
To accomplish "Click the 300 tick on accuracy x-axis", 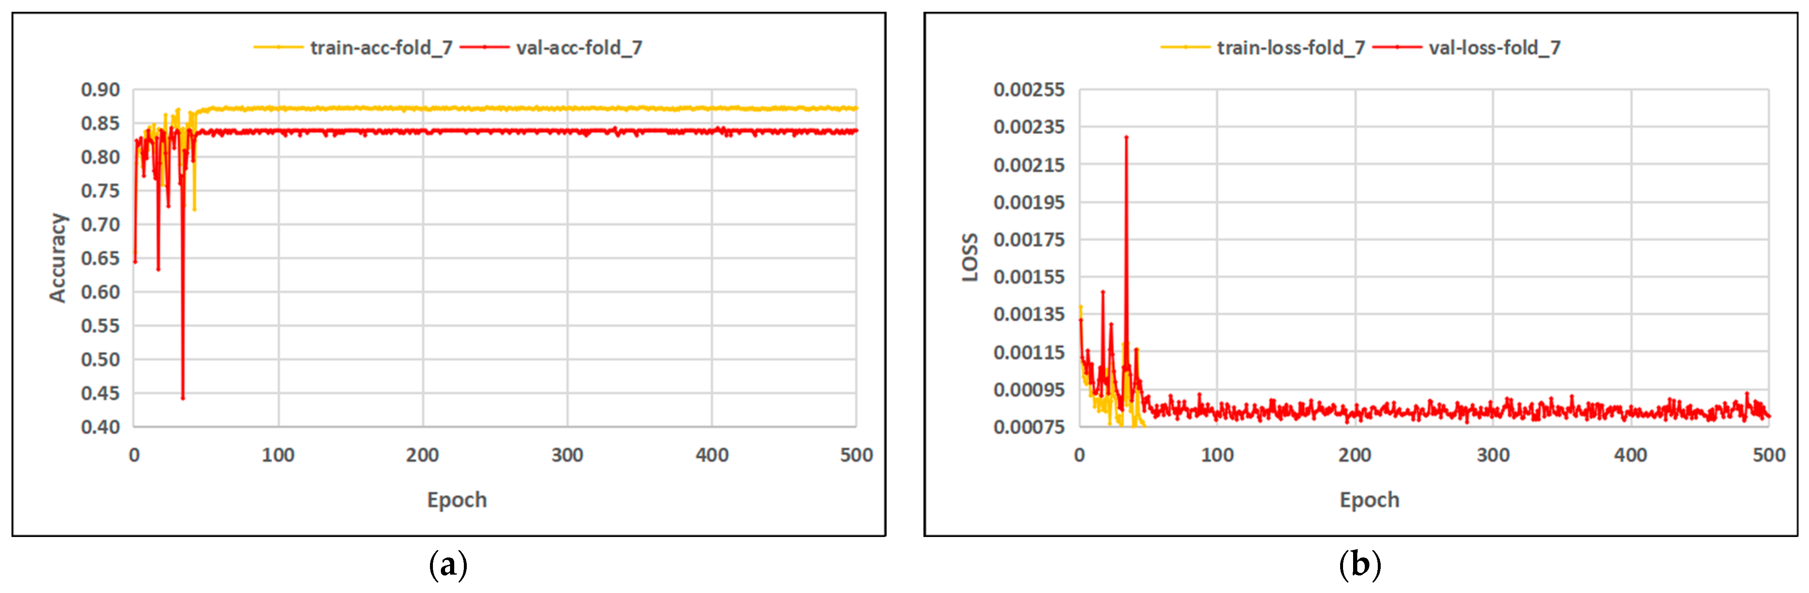I will pos(567,456).
